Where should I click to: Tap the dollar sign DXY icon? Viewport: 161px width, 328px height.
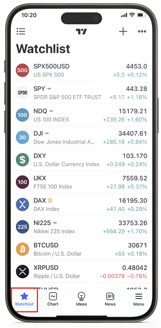pyautogui.click(x=22, y=160)
